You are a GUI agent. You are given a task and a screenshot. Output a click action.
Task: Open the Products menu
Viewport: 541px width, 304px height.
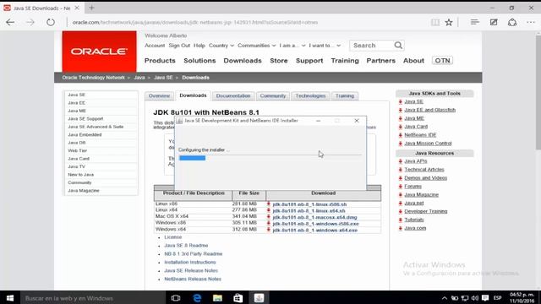(160, 61)
